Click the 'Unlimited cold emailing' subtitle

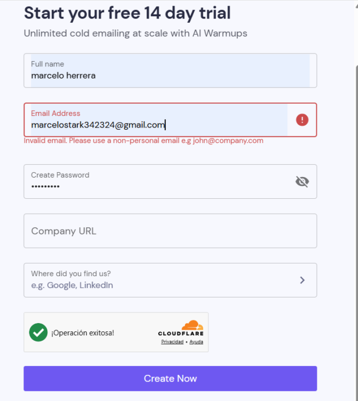(135, 33)
